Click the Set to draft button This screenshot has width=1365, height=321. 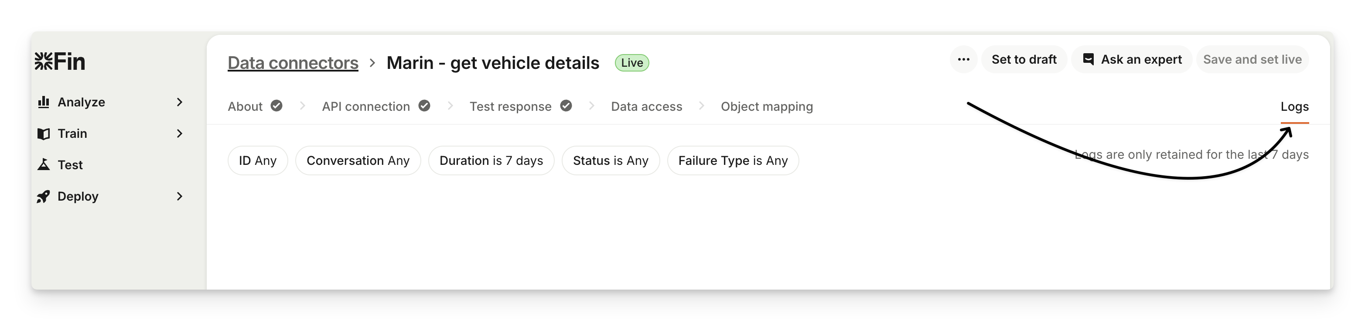tap(1024, 59)
